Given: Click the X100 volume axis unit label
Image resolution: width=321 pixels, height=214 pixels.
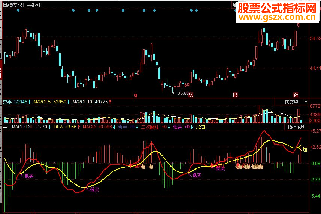Looking at the screenshot, I should 315,121.
